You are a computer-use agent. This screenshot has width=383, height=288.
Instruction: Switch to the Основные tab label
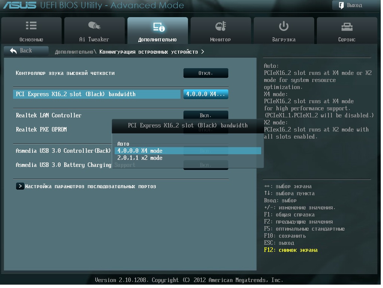point(31,39)
